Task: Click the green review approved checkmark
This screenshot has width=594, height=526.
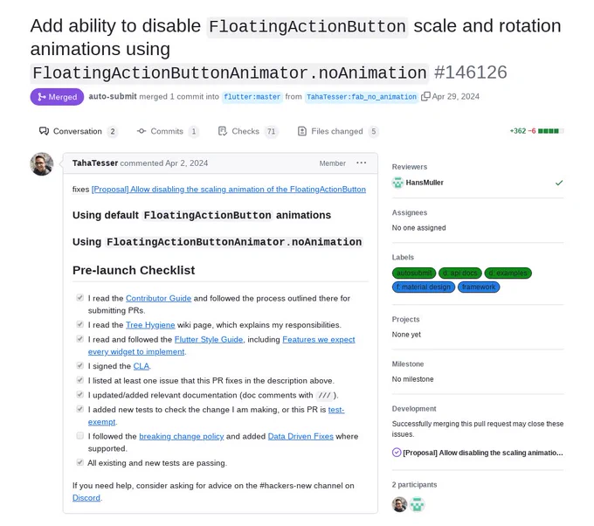Action: [559, 183]
